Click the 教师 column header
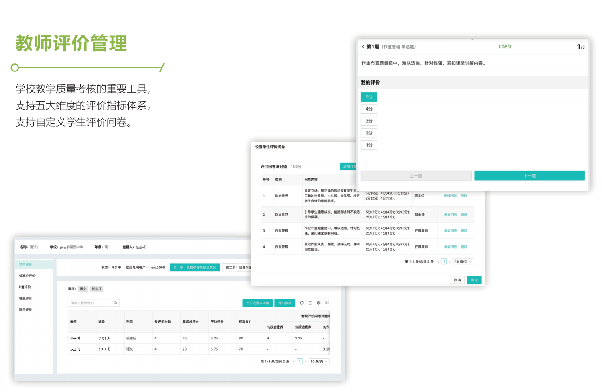 [x=82, y=322]
